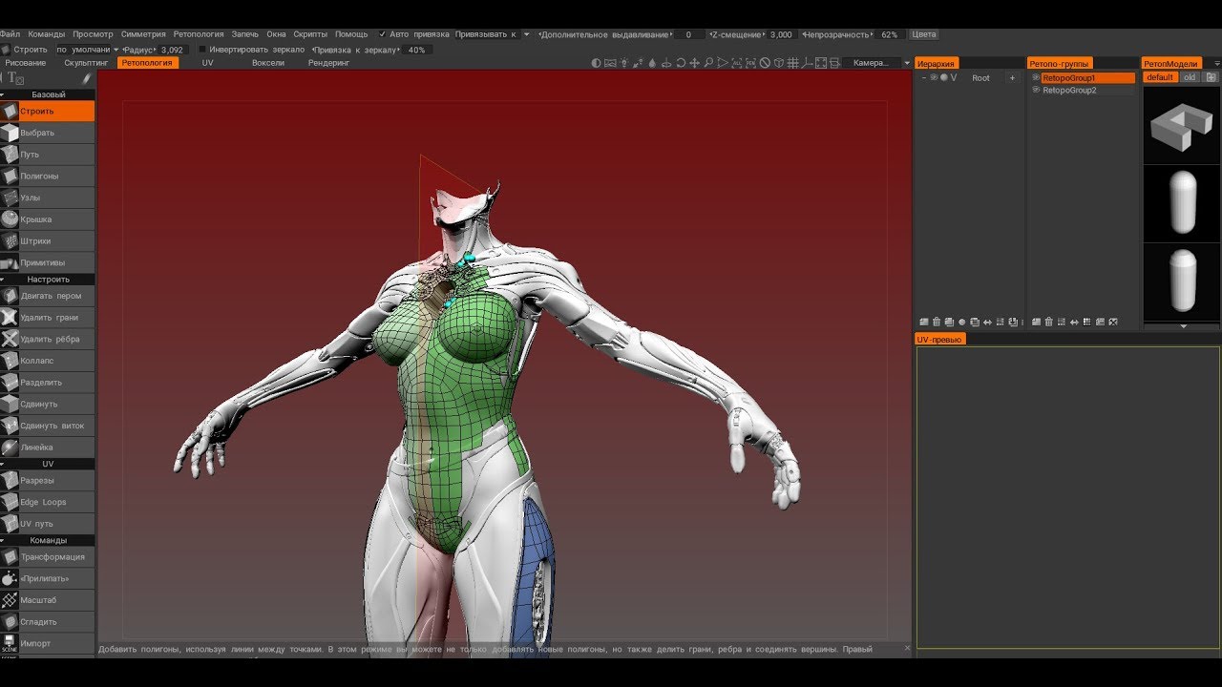Activate the Путь path tool
Screen dimensions: 1222x687
48,155
